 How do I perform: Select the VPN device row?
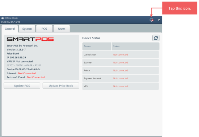[120, 86]
